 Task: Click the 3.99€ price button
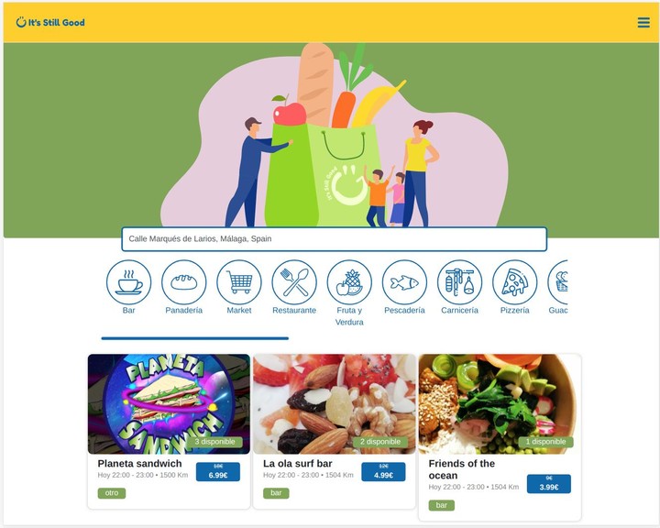(549, 484)
